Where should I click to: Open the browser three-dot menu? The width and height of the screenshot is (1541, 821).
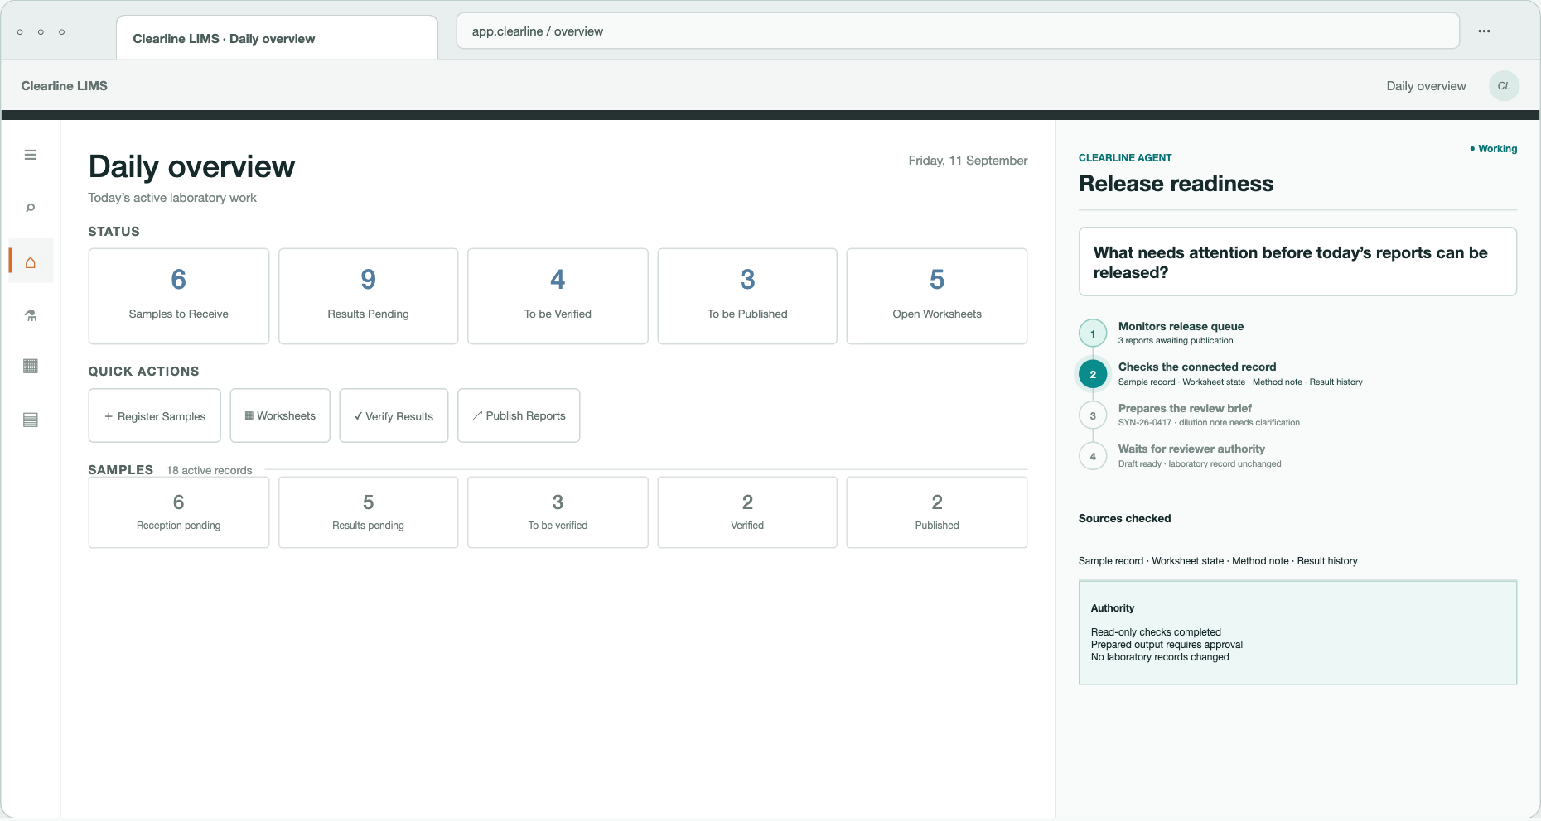pos(1484,31)
